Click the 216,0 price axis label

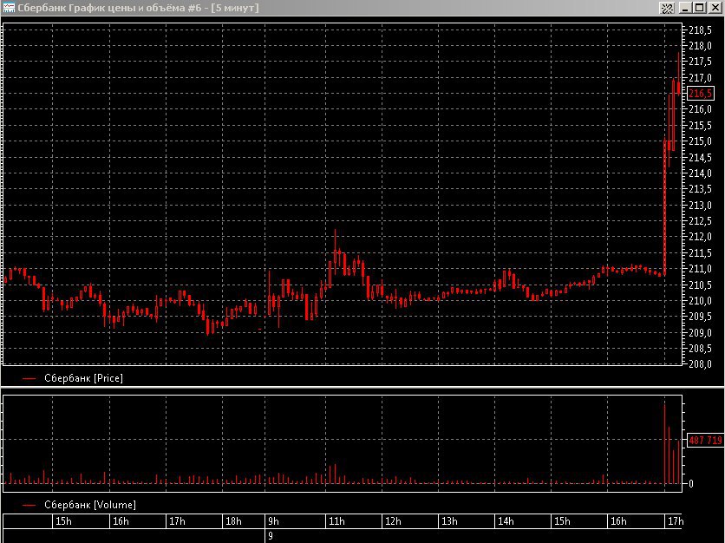700,109
